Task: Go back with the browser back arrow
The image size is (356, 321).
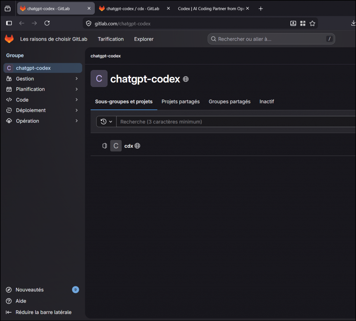Action: coord(22,23)
